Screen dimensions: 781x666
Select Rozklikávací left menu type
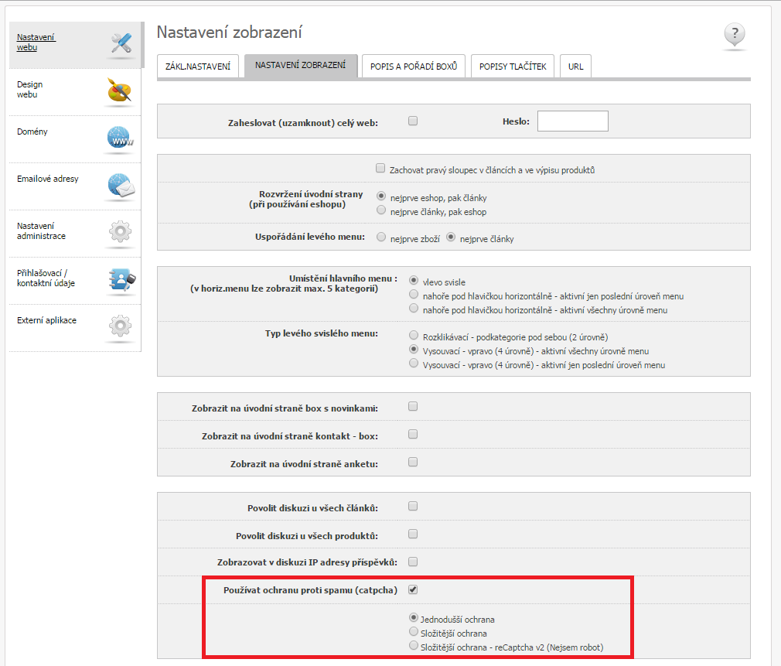[x=413, y=336]
